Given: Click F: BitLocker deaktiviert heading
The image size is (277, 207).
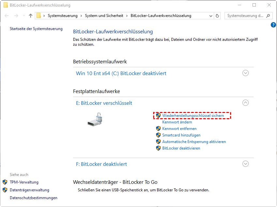Looking at the screenshot, I should [101, 164].
